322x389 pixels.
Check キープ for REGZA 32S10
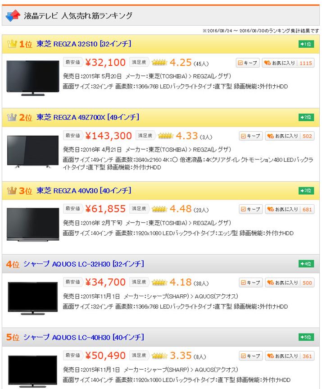pyautogui.click(x=248, y=63)
